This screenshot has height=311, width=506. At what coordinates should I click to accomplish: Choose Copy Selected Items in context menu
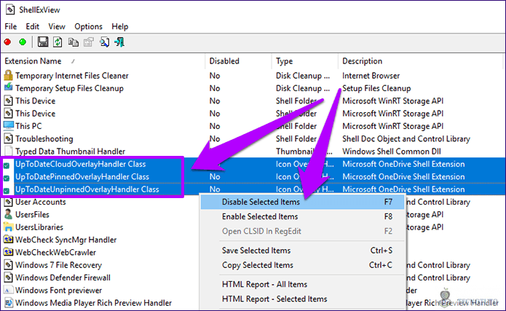click(302, 265)
